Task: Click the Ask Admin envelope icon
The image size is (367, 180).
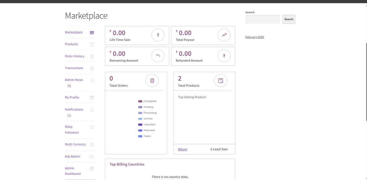Action: [x=92, y=157]
